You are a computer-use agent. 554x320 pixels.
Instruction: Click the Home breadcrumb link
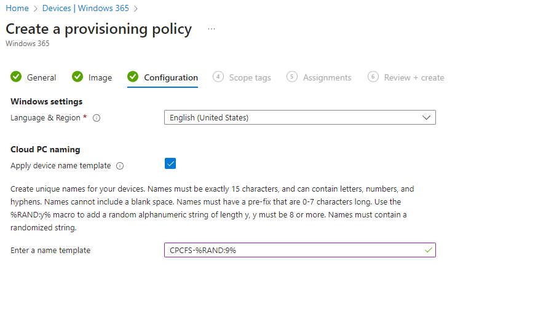(17, 8)
